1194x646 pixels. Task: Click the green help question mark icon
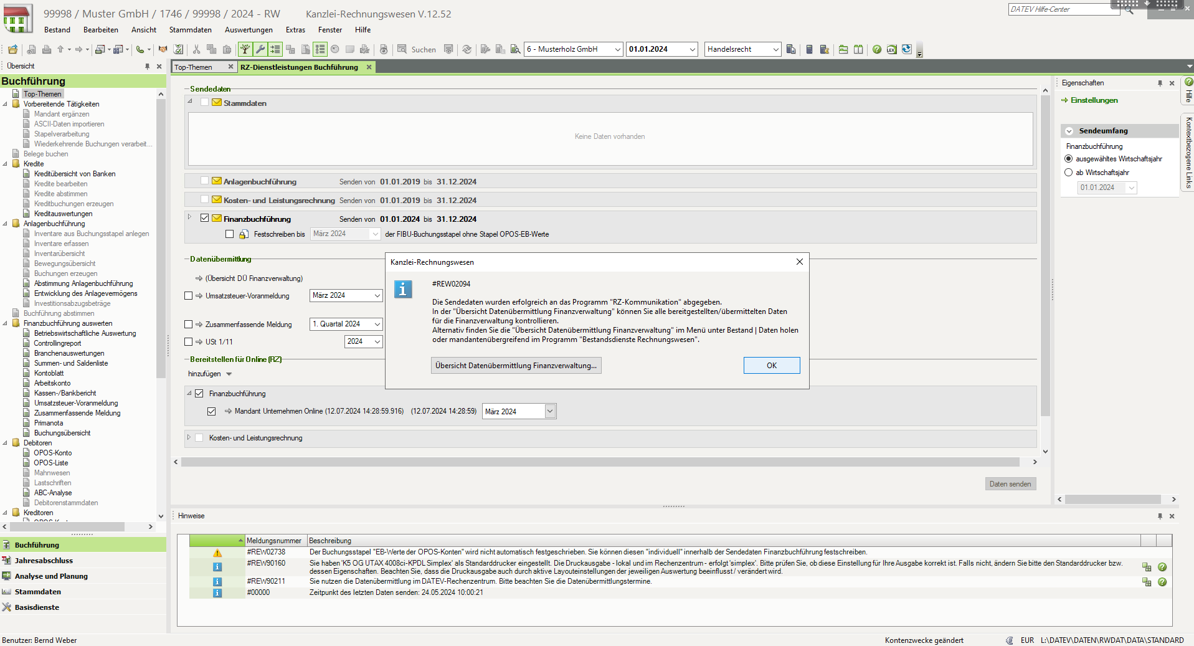pos(877,49)
